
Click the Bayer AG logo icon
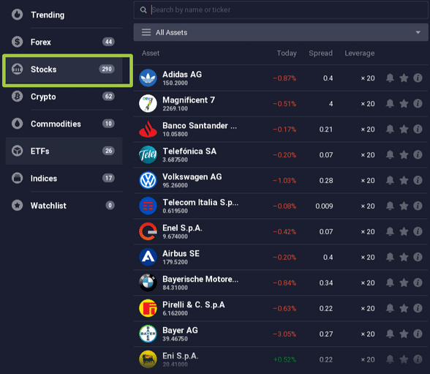148,334
